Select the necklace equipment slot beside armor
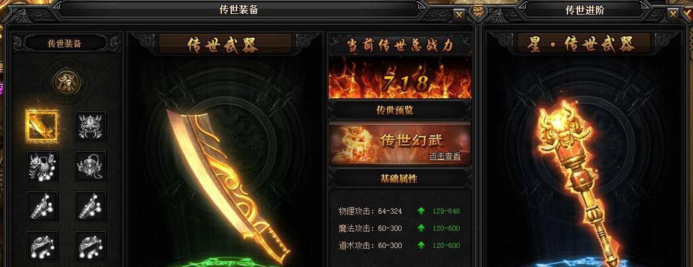This screenshot has height=267, width=693. (91, 166)
